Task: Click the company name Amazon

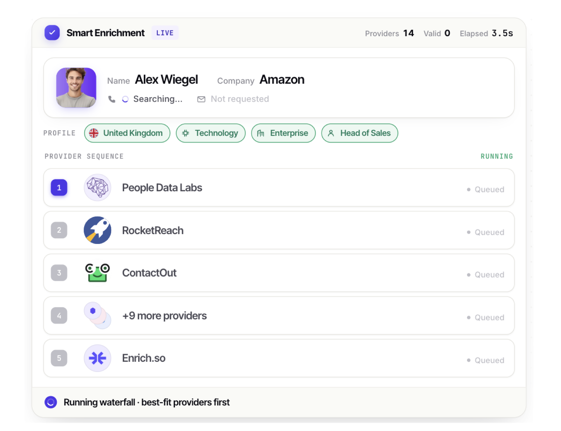Action: pyautogui.click(x=282, y=80)
